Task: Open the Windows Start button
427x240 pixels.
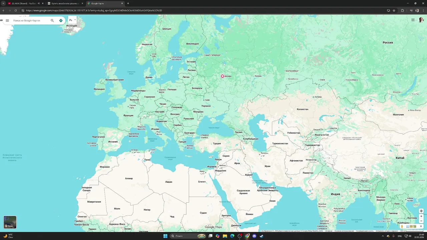Action: pos(165,236)
